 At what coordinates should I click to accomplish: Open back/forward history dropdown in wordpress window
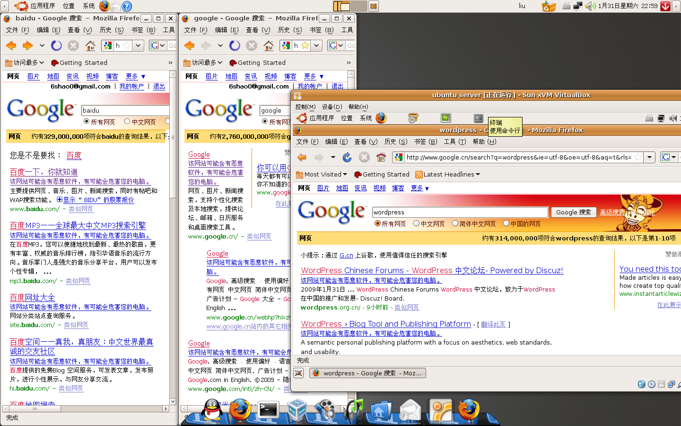[x=333, y=157]
